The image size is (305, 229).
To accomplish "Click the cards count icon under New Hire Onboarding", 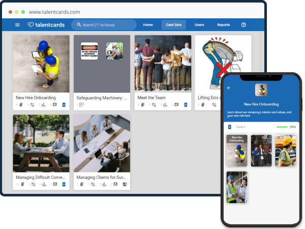I will tap(20, 105).
